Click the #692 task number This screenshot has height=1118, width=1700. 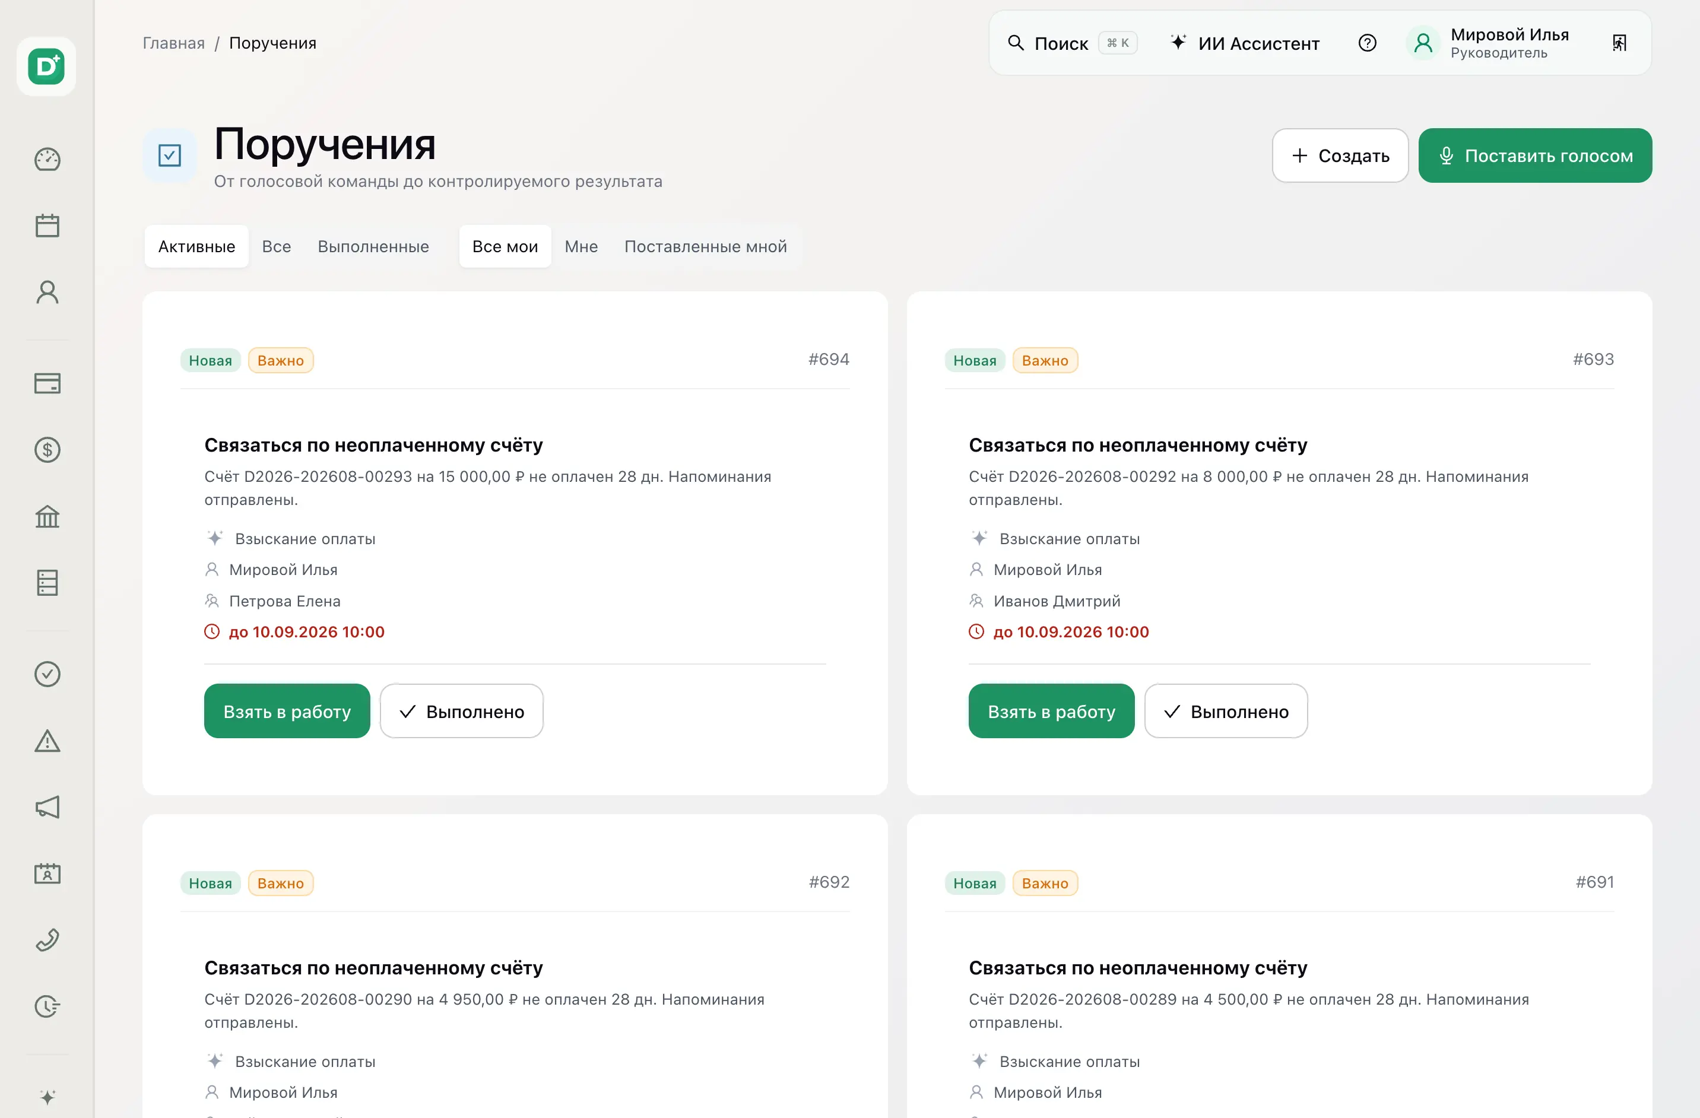829,882
